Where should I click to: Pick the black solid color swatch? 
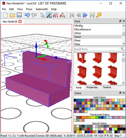75,100
